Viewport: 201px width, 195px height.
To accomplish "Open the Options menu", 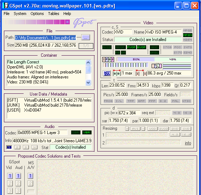I will (37, 14).
